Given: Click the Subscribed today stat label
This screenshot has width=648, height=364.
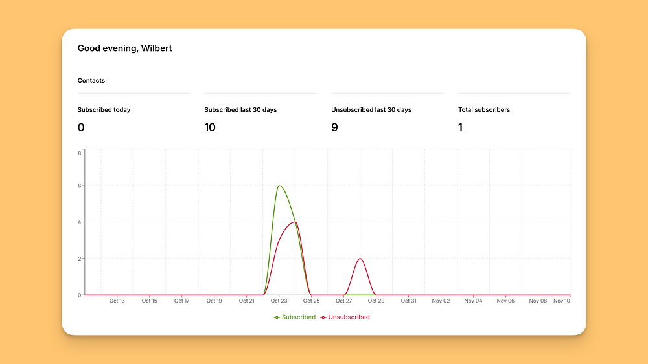Looking at the screenshot, I should pos(104,110).
